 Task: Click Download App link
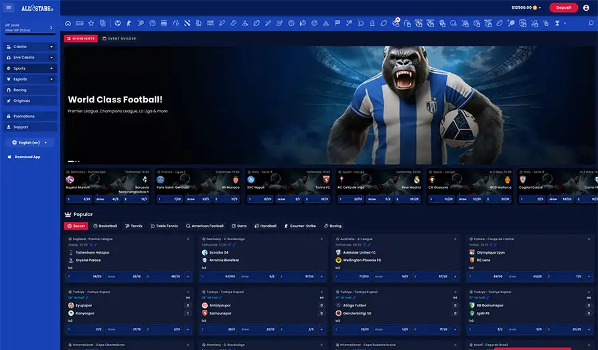24,157
